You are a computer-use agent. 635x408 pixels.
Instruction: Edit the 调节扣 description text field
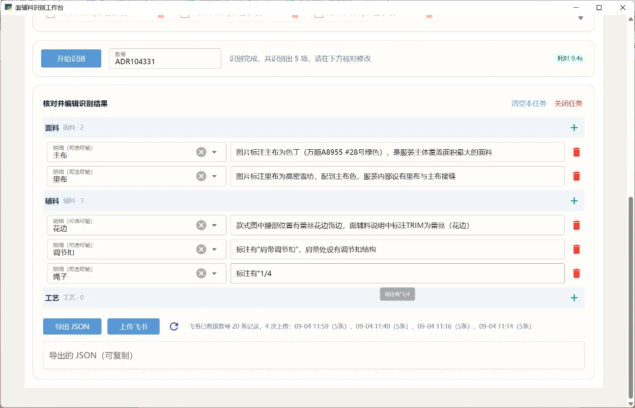coord(397,249)
